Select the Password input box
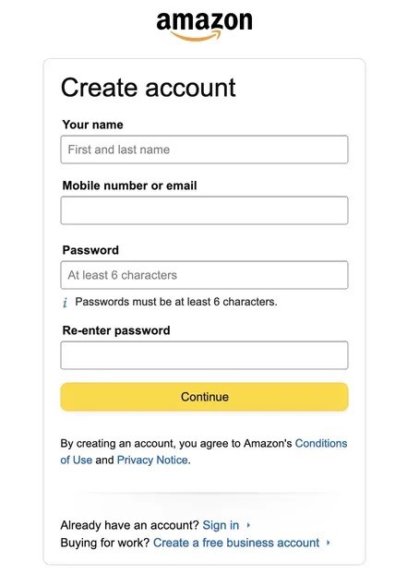This screenshot has height=586, width=395. pyautogui.click(x=204, y=275)
